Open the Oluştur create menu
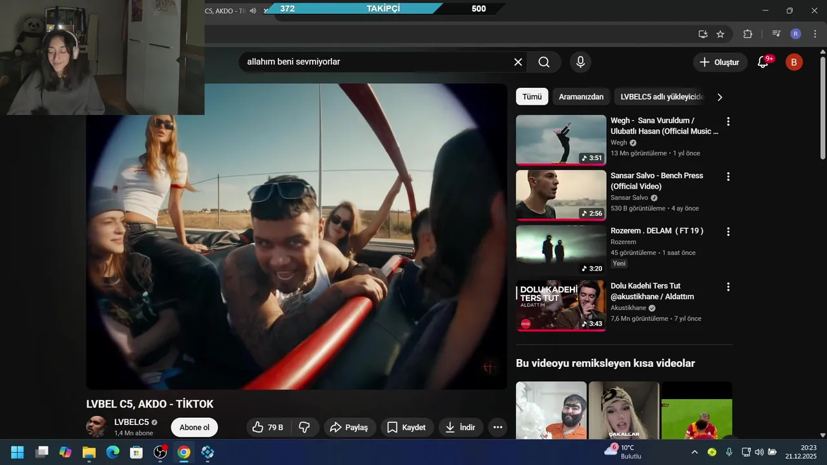This screenshot has height=465, width=827. pyautogui.click(x=720, y=62)
